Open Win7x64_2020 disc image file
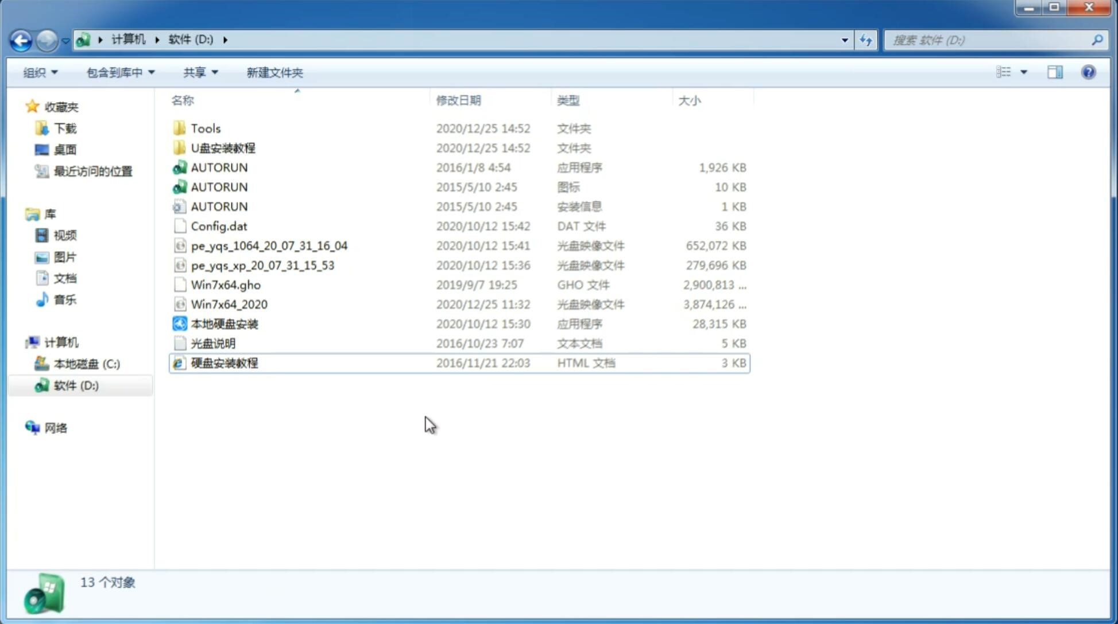 tap(228, 305)
